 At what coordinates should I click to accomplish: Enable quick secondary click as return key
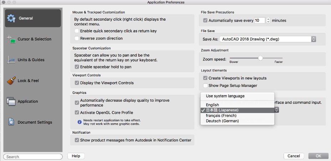coord(77,31)
